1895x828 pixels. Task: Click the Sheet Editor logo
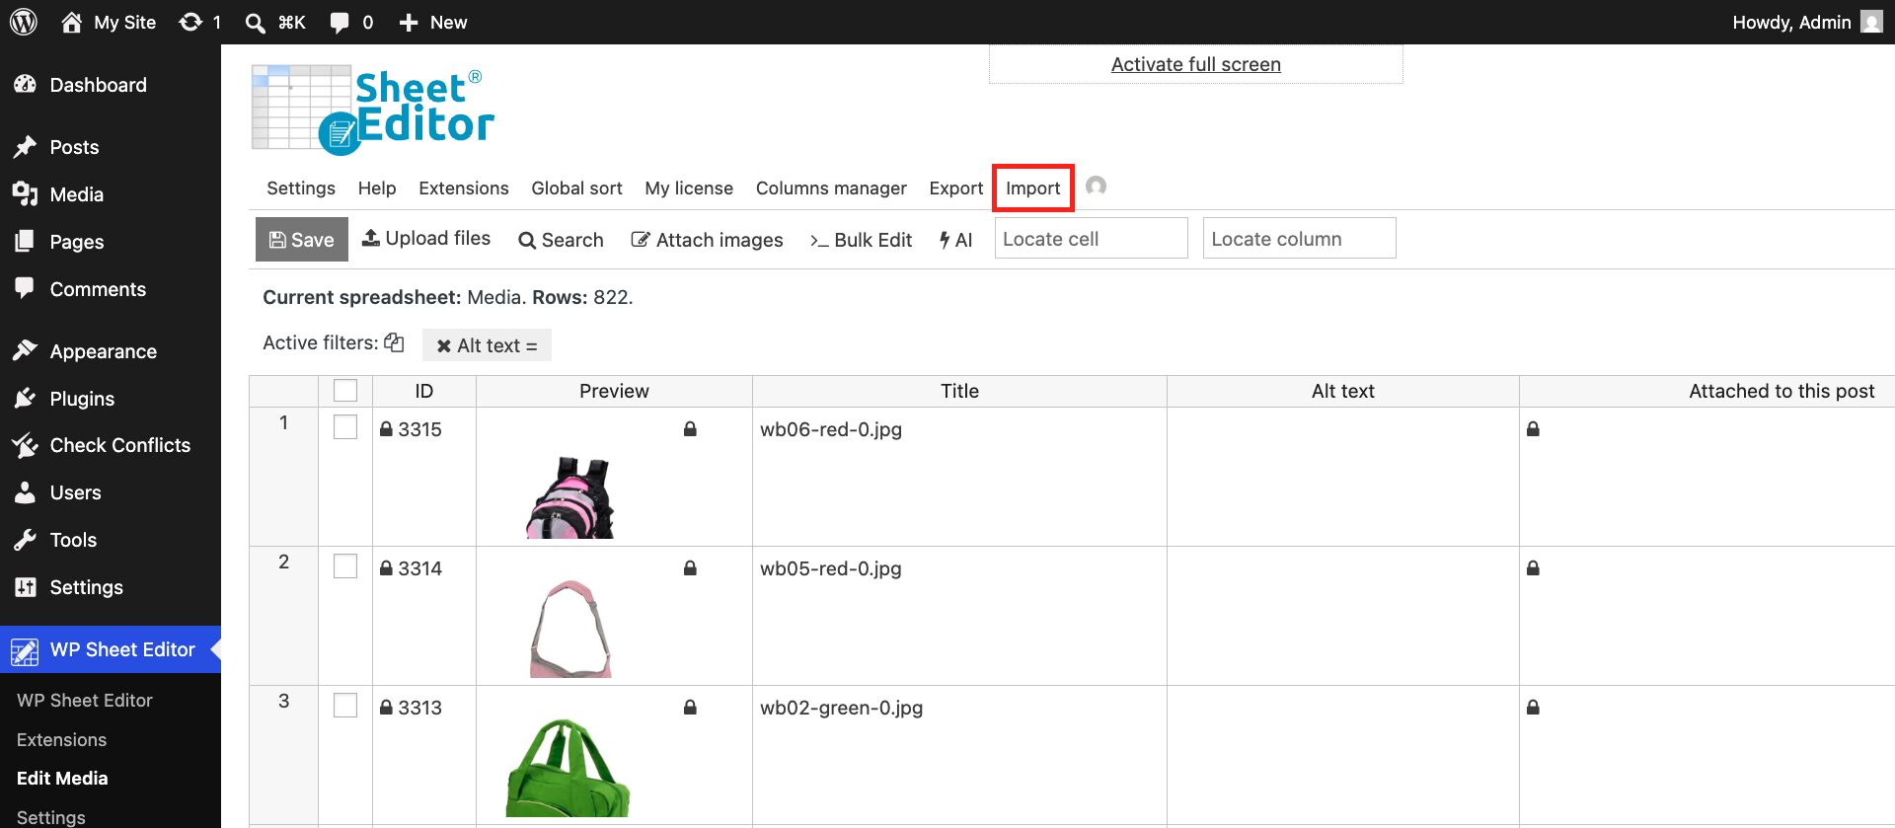click(x=373, y=110)
